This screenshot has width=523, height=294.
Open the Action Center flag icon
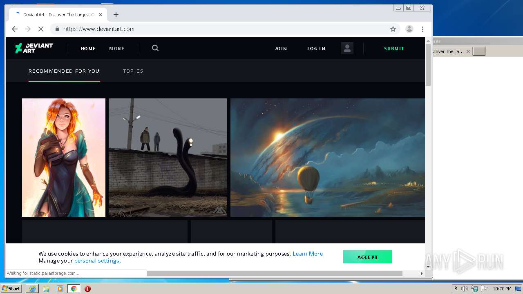tap(484, 289)
